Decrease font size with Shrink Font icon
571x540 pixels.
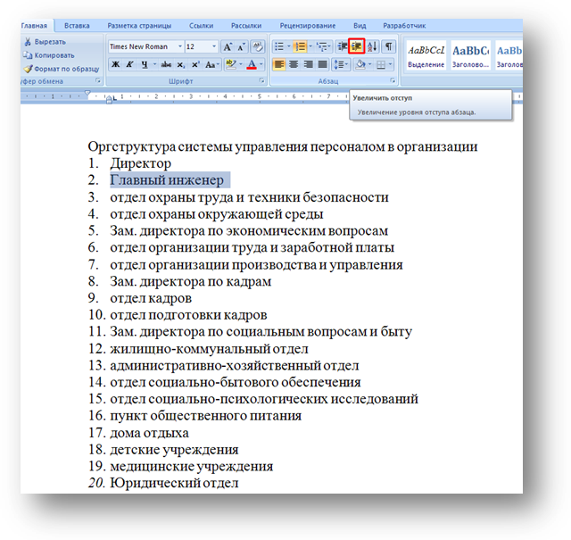[241, 46]
